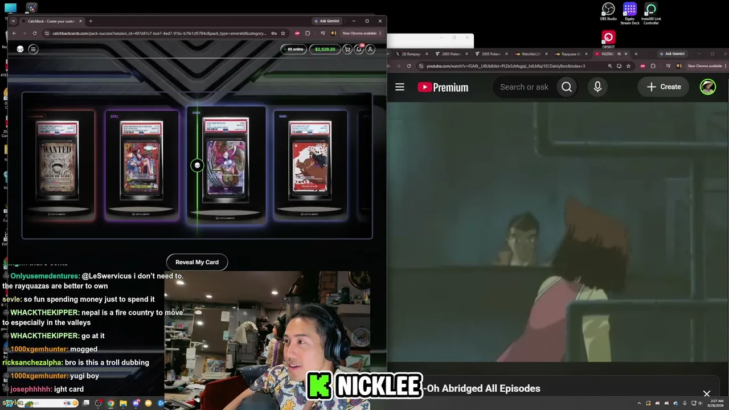This screenshot has width=729, height=410.
Task: Open OBSBOT desktop shortcut
Action: click(x=608, y=40)
